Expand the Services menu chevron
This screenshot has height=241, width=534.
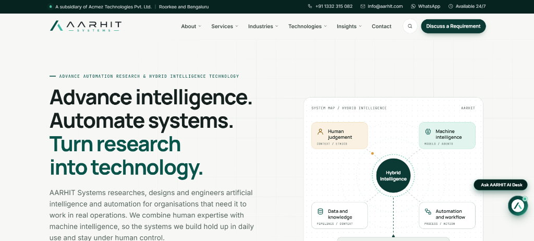point(237,26)
